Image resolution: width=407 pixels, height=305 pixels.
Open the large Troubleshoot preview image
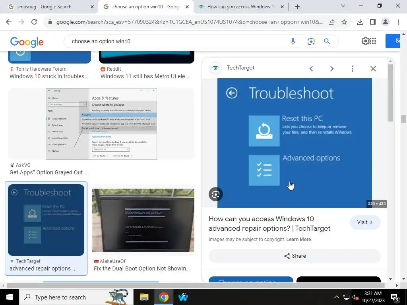(295, 143)
